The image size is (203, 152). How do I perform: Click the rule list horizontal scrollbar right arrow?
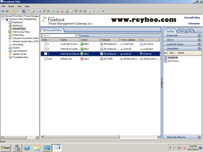(x=159, y=136)
